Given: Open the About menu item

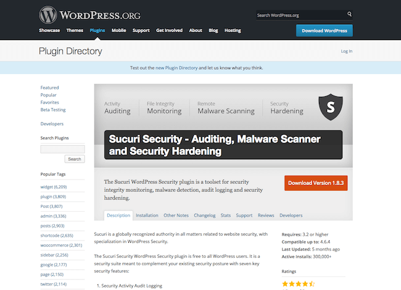Looking at the screenshot, I should [196, 30].
